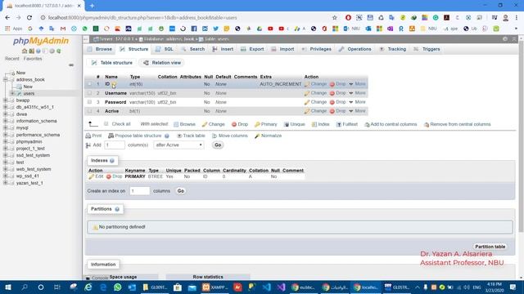Open More dropdown for Acrive column
The image size is (524, 294).
(x=357, y=111)
